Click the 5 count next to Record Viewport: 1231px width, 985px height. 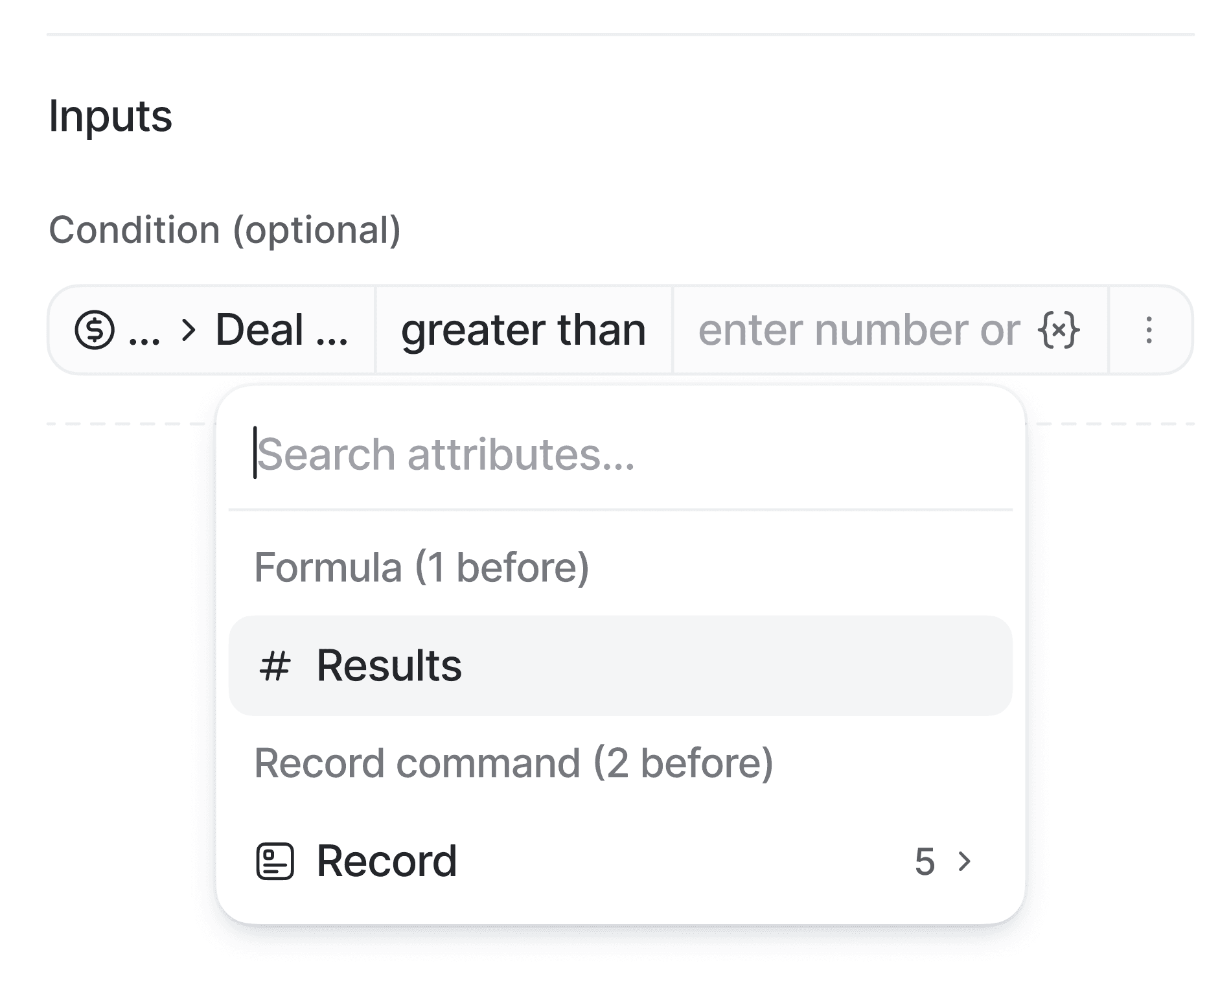(925, 862)
